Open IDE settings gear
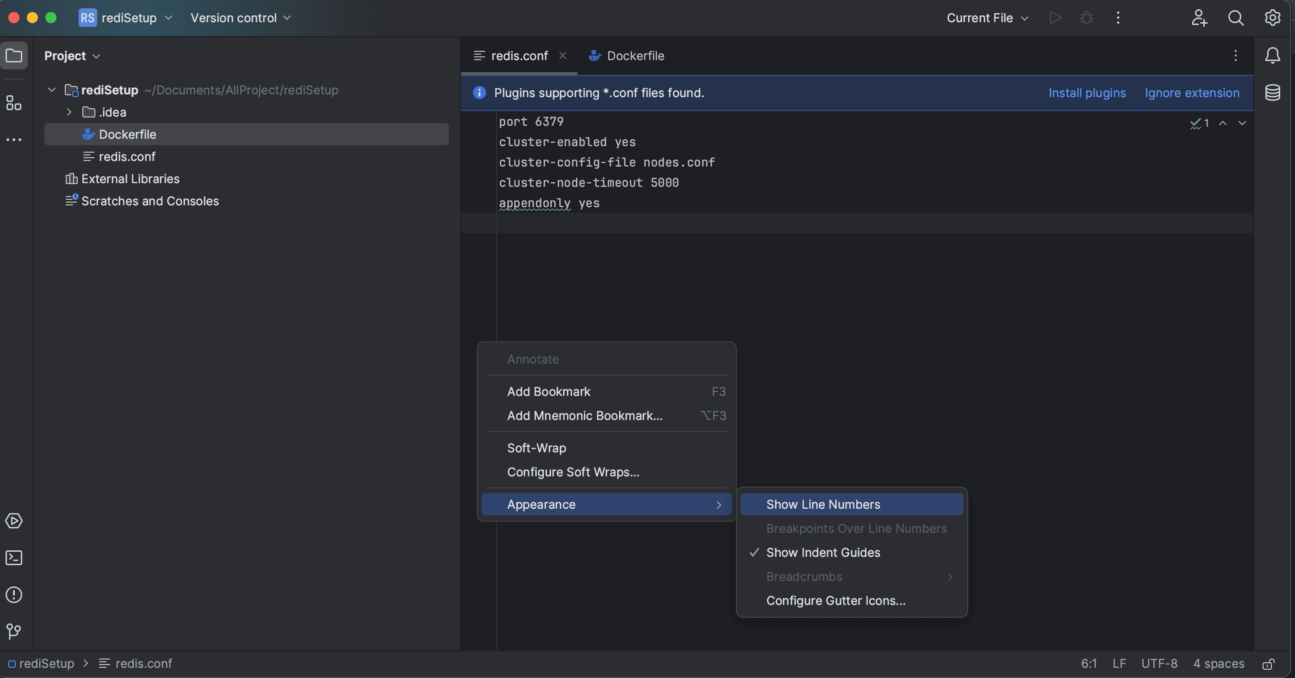1295x678 pixels. (1272, 18)
